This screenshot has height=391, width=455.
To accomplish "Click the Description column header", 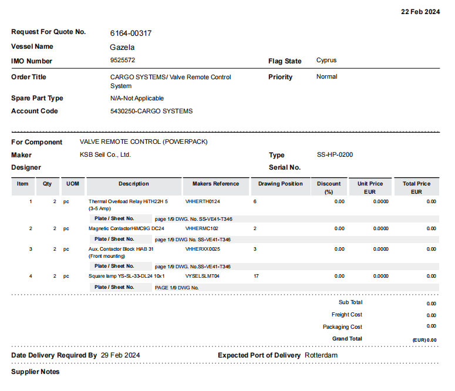I will [x=134, y=184].
